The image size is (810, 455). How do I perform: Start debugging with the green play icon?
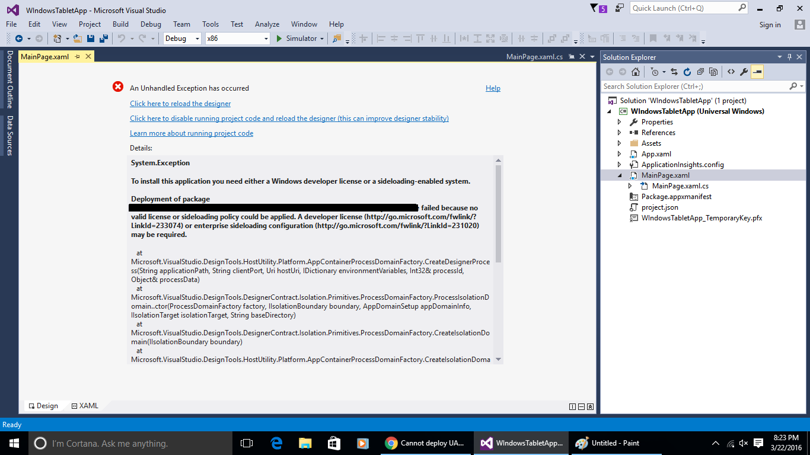click(x=280, y=39)
